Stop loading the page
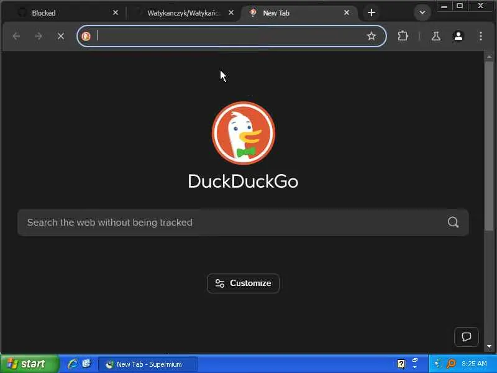This screenshot has width=497, height=373. click(x=60, y=36)
